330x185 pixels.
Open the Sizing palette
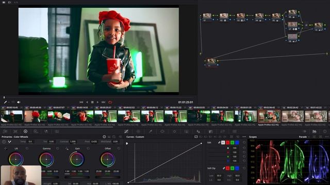click(x=222, y=132)
